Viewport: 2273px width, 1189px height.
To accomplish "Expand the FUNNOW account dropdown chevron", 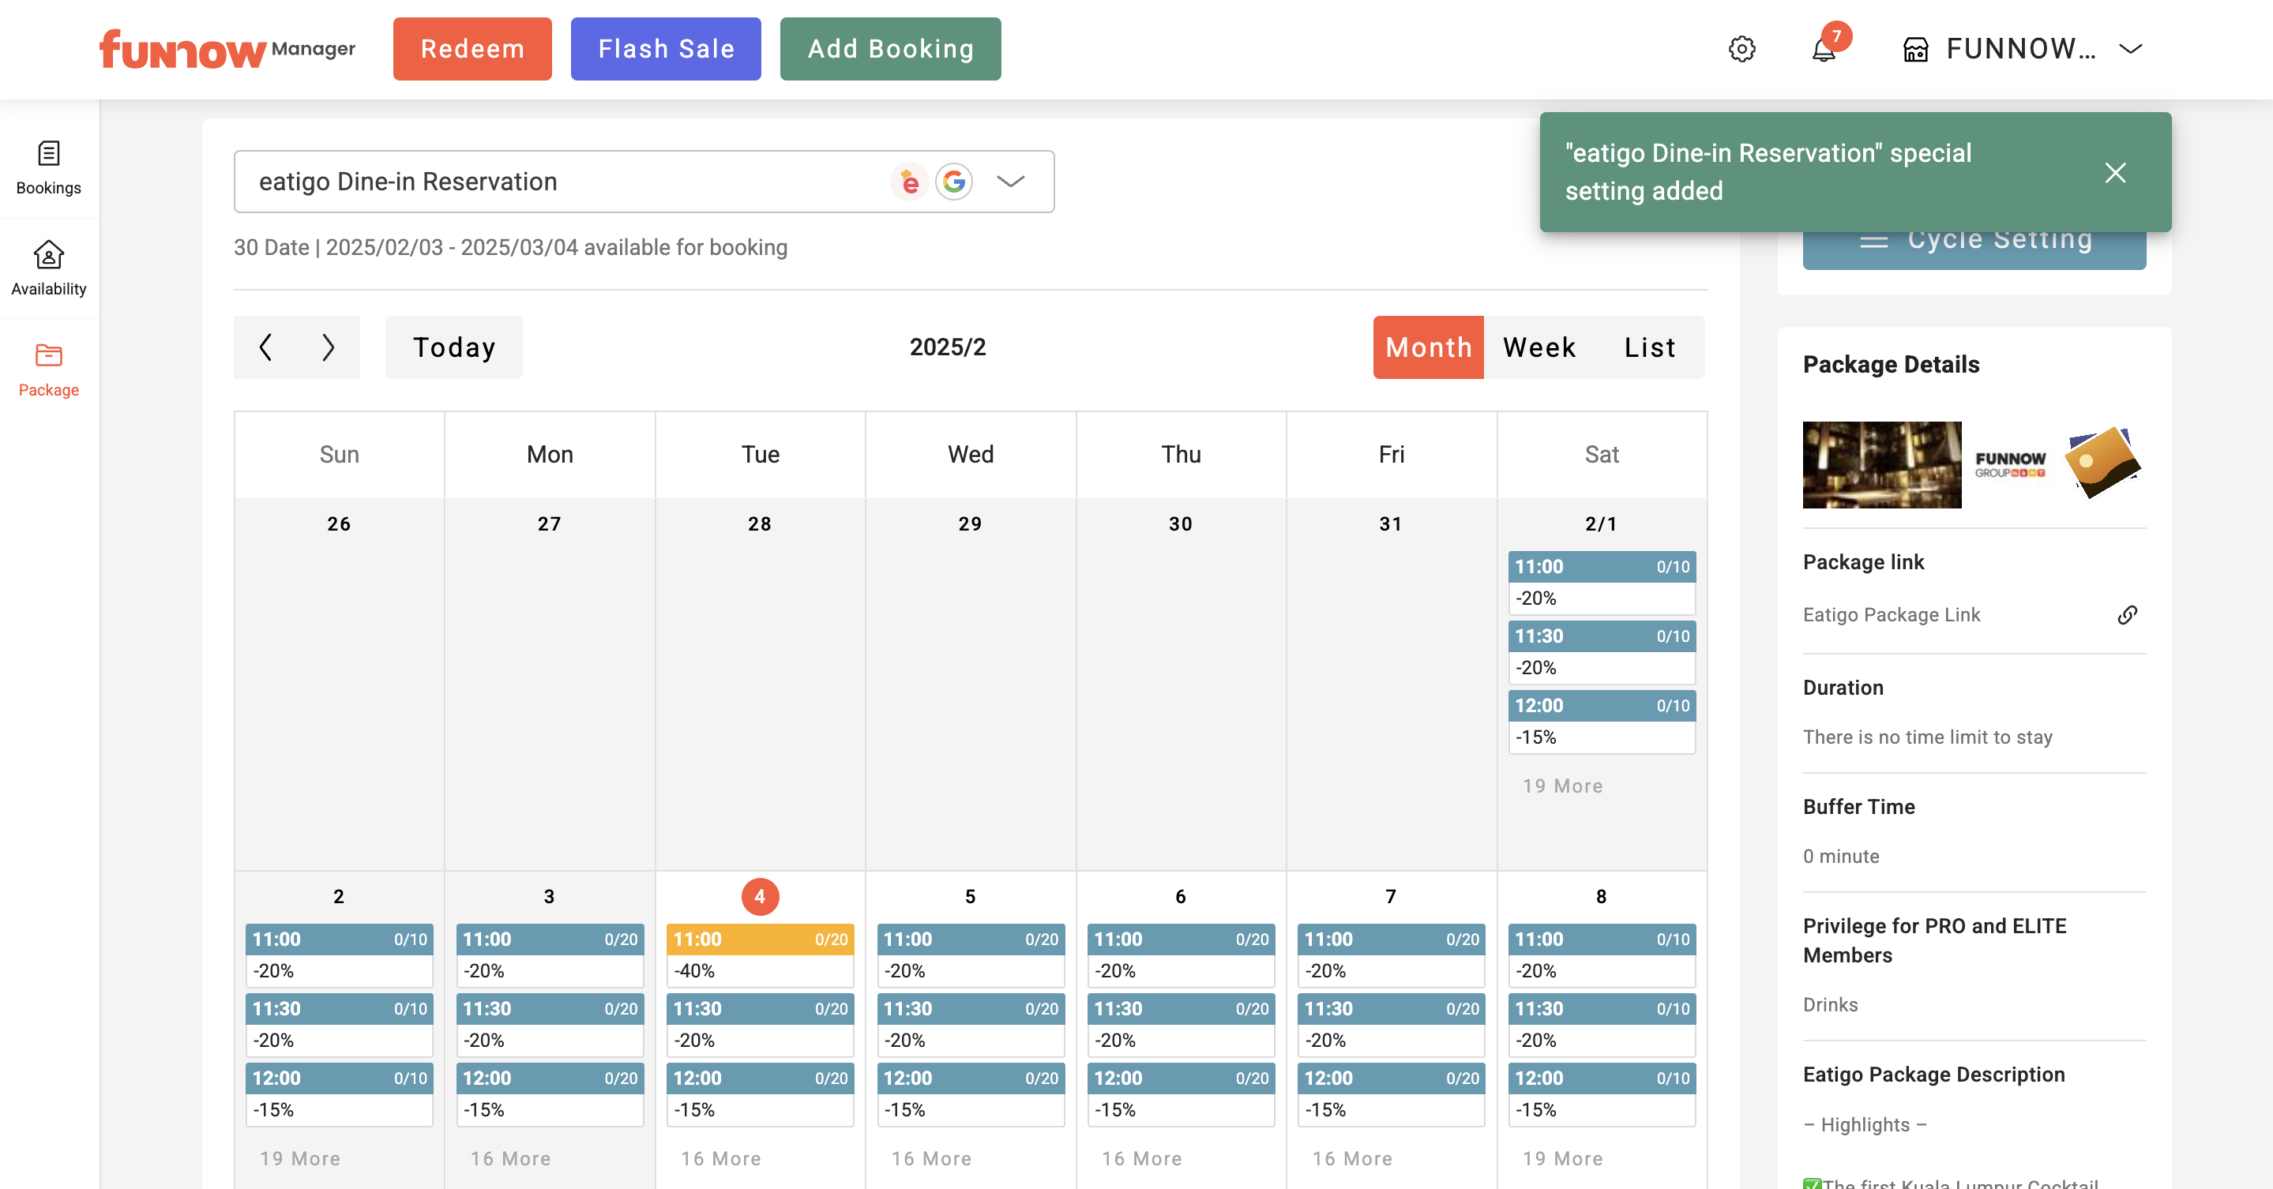I will coord(2130,48).
